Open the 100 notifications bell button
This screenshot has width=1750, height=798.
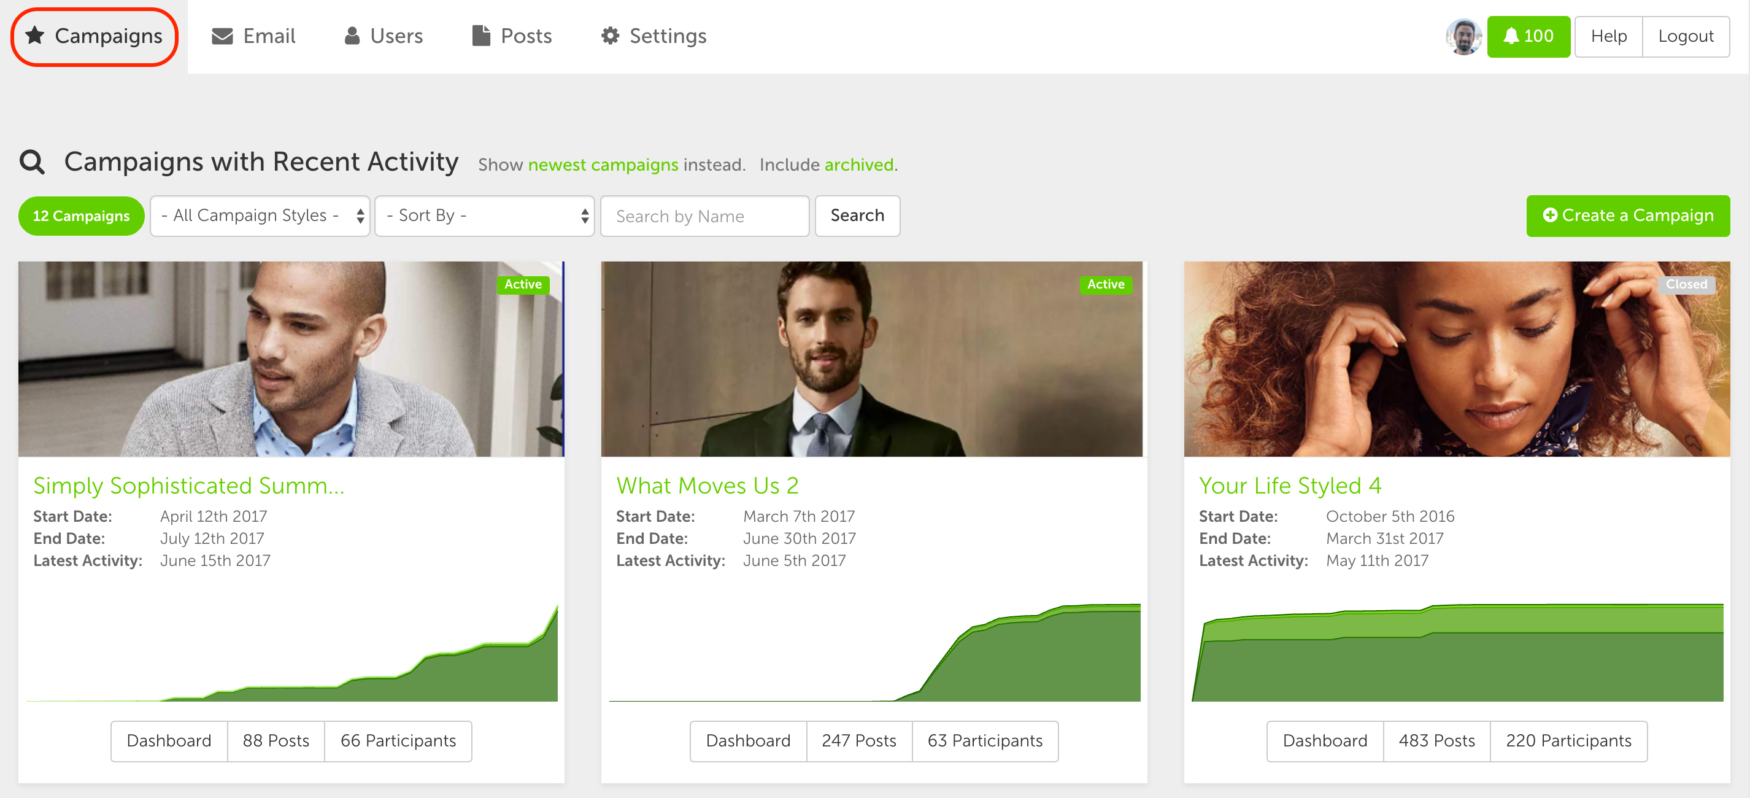(1528, 37)
